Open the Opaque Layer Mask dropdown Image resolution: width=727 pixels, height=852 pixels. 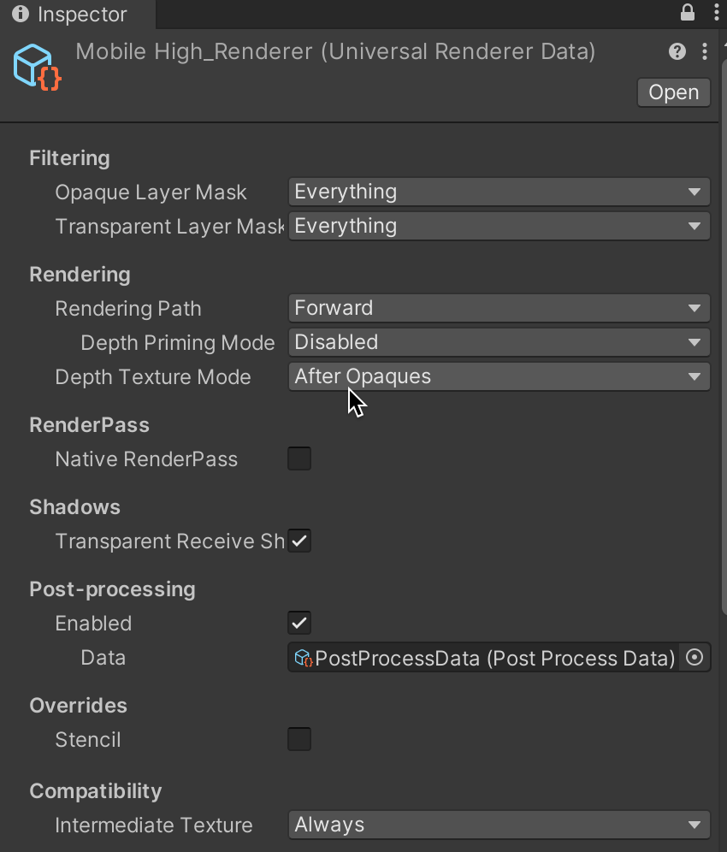(499, 192)
